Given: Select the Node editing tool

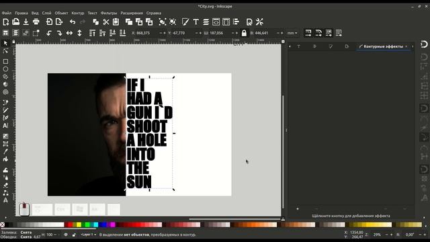Looking at the screenshot, I should (x=5, y=51).
